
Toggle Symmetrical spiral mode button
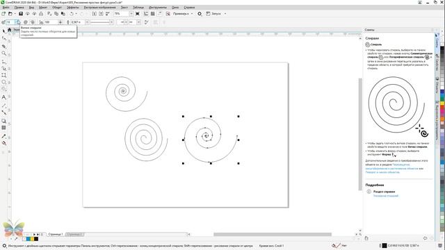click(x=26, y=22)
